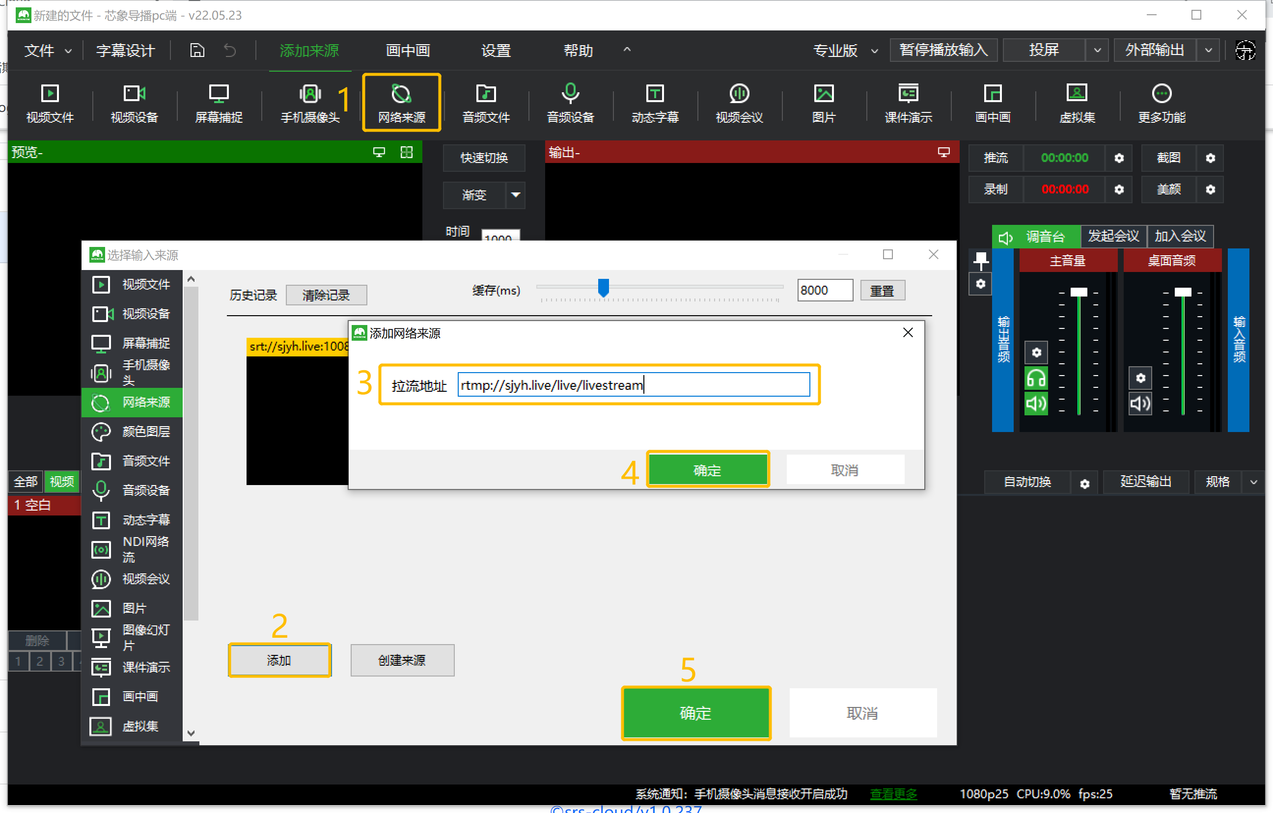
Task: Toggle the 主音量 green speaker mute
Action: pos(1036,404)
